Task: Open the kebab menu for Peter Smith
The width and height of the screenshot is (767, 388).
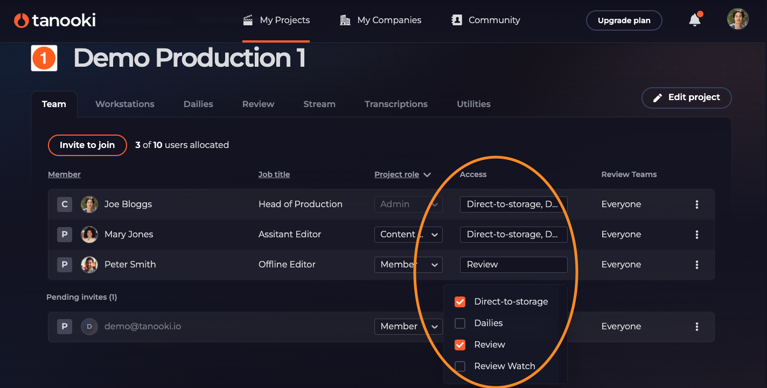Action: pyautogui.click(x=697, y=265)
